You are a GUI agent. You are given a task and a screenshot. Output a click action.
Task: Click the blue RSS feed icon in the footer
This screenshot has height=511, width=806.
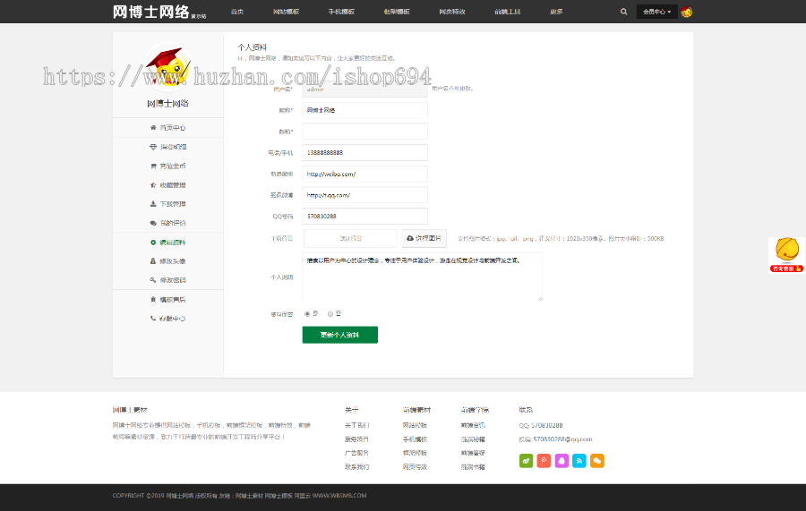click(579, 461)
